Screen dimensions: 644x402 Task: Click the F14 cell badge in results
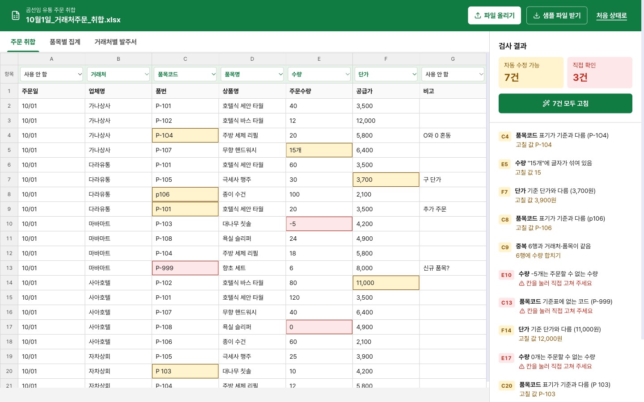[x=506, y=331]
